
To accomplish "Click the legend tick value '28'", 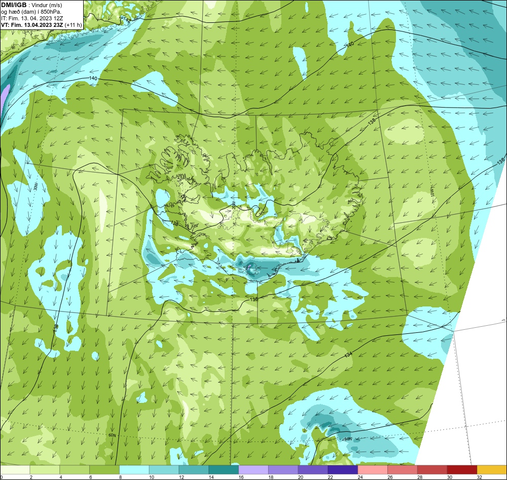I will (420, 477).
